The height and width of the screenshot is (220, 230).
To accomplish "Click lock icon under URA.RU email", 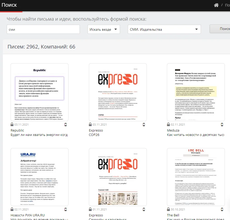I will click(x=12, y=209).
